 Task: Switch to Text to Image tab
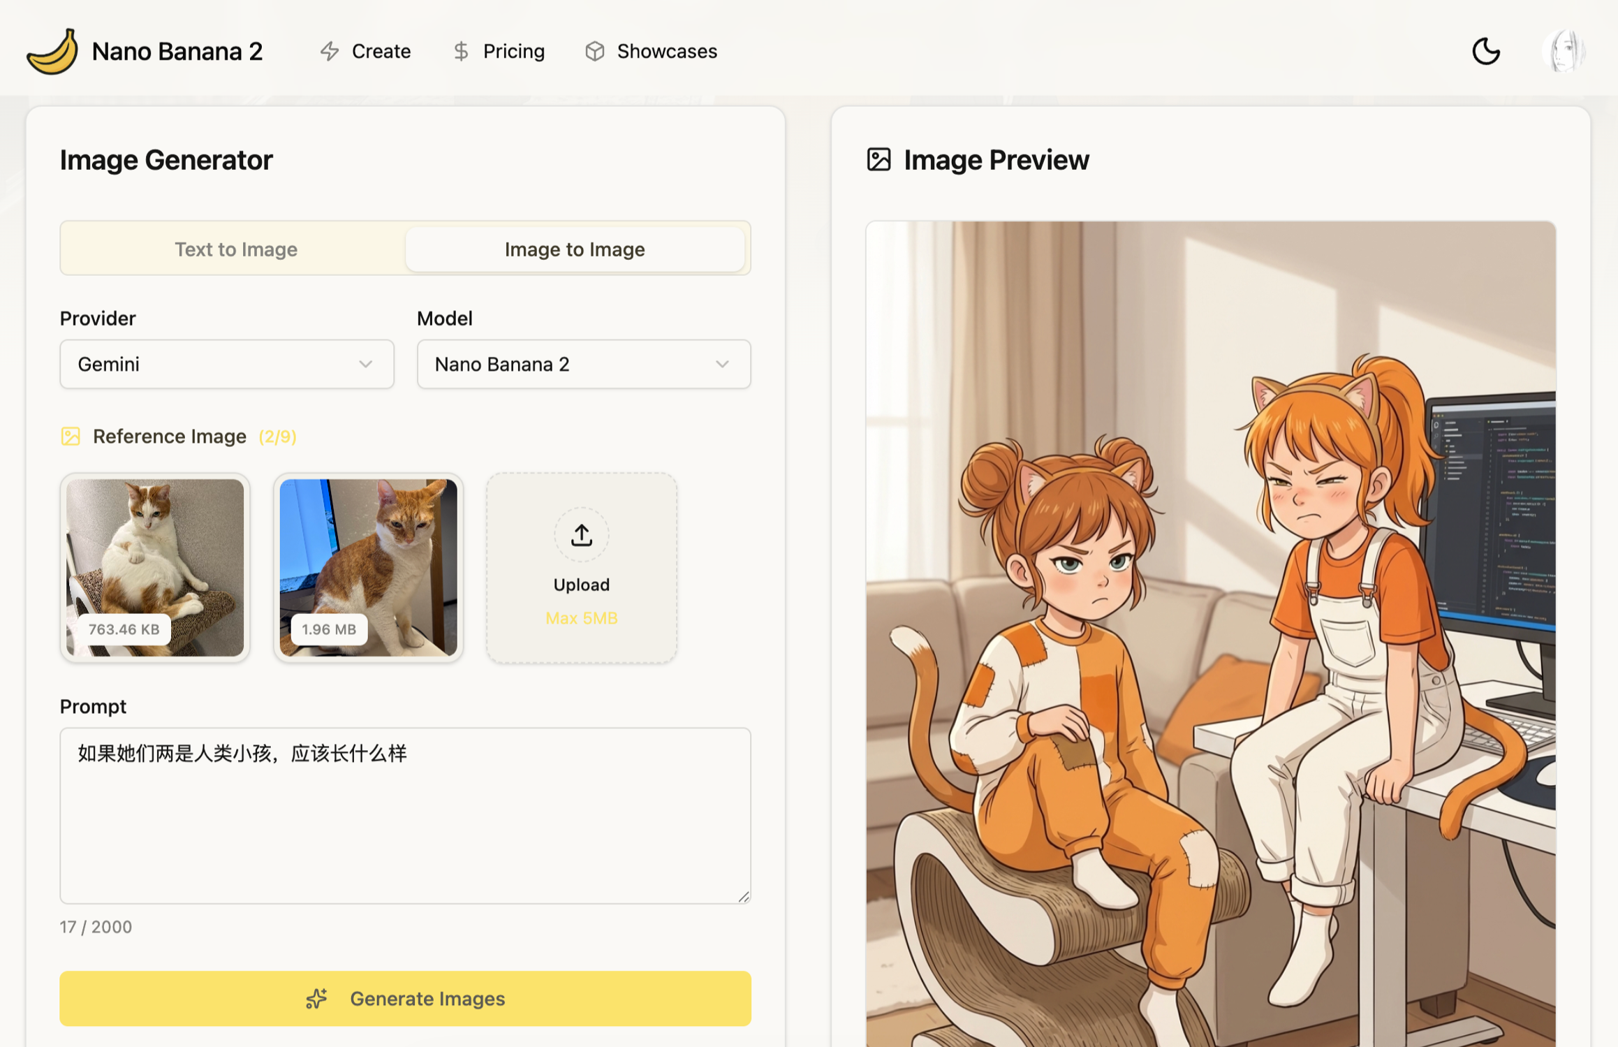[235, 249]
